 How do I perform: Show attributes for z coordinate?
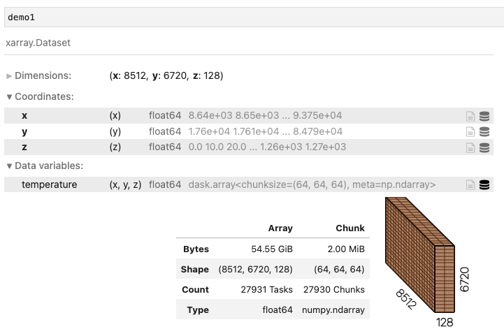pos(470,147)
